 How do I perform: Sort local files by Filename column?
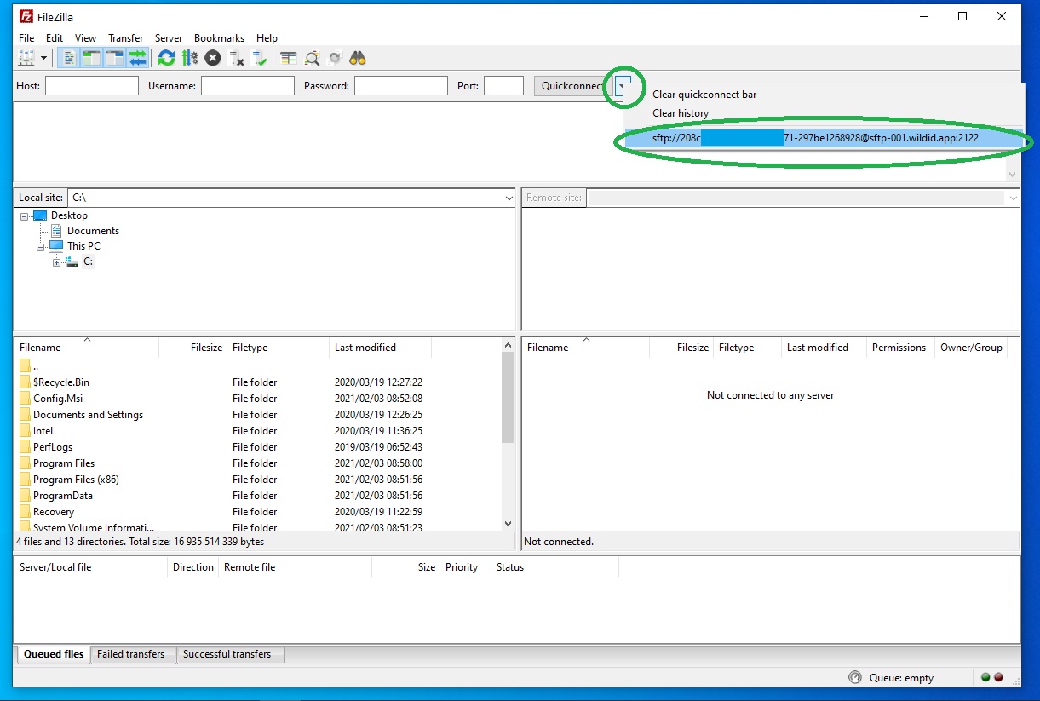[87, 348]
